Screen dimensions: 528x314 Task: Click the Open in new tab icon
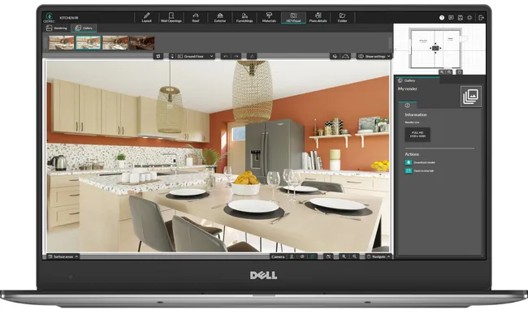[x=408, y=170]
